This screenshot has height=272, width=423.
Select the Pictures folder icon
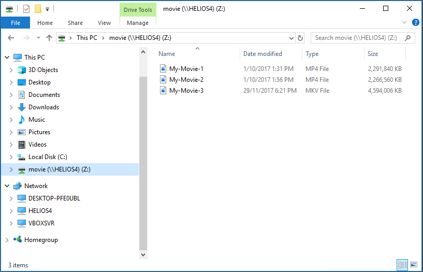click(22, 132)
